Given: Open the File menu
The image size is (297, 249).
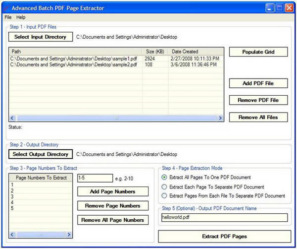Looking at the screenshot, I should [8, 17].
